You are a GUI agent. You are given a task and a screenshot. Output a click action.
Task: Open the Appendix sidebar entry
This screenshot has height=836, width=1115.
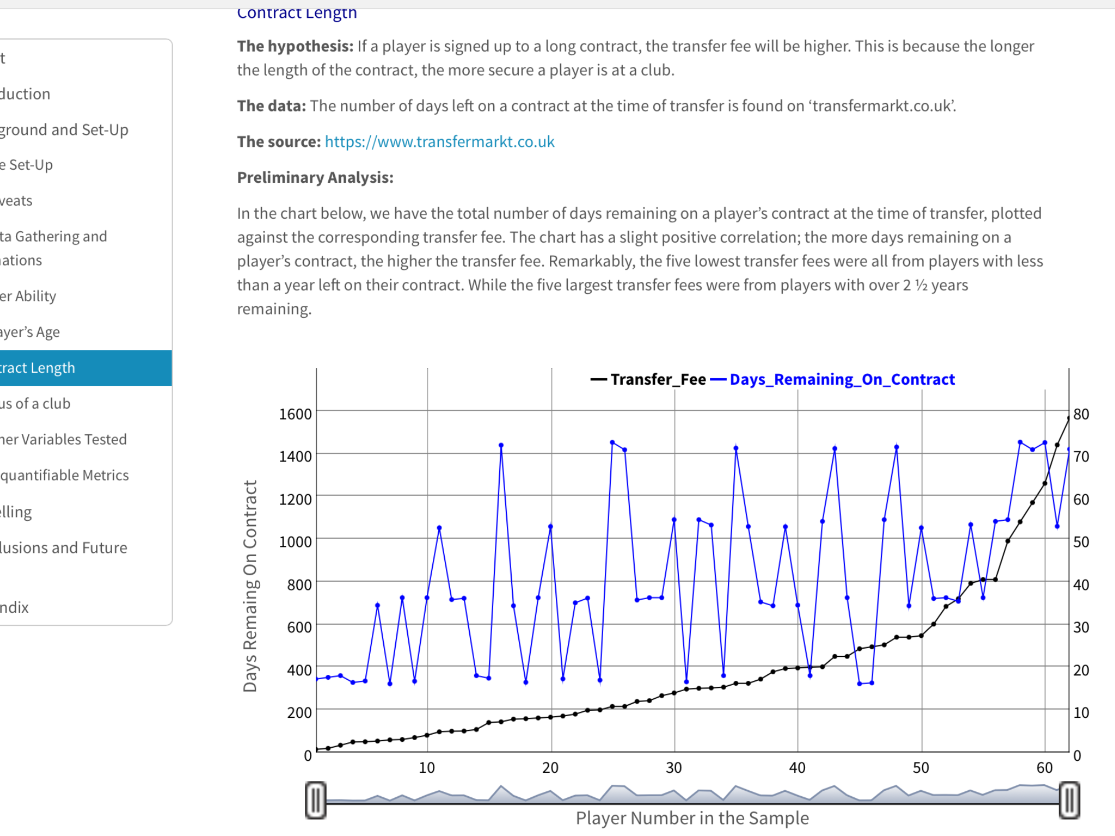[x=14, y=607]
